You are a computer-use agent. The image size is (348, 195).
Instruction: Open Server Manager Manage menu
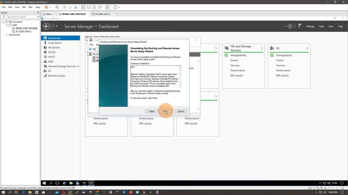310,26
